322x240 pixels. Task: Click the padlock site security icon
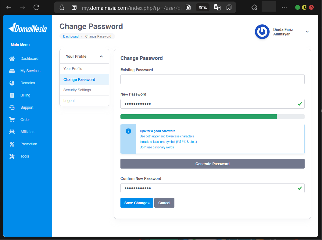click(x=62, y=8)
